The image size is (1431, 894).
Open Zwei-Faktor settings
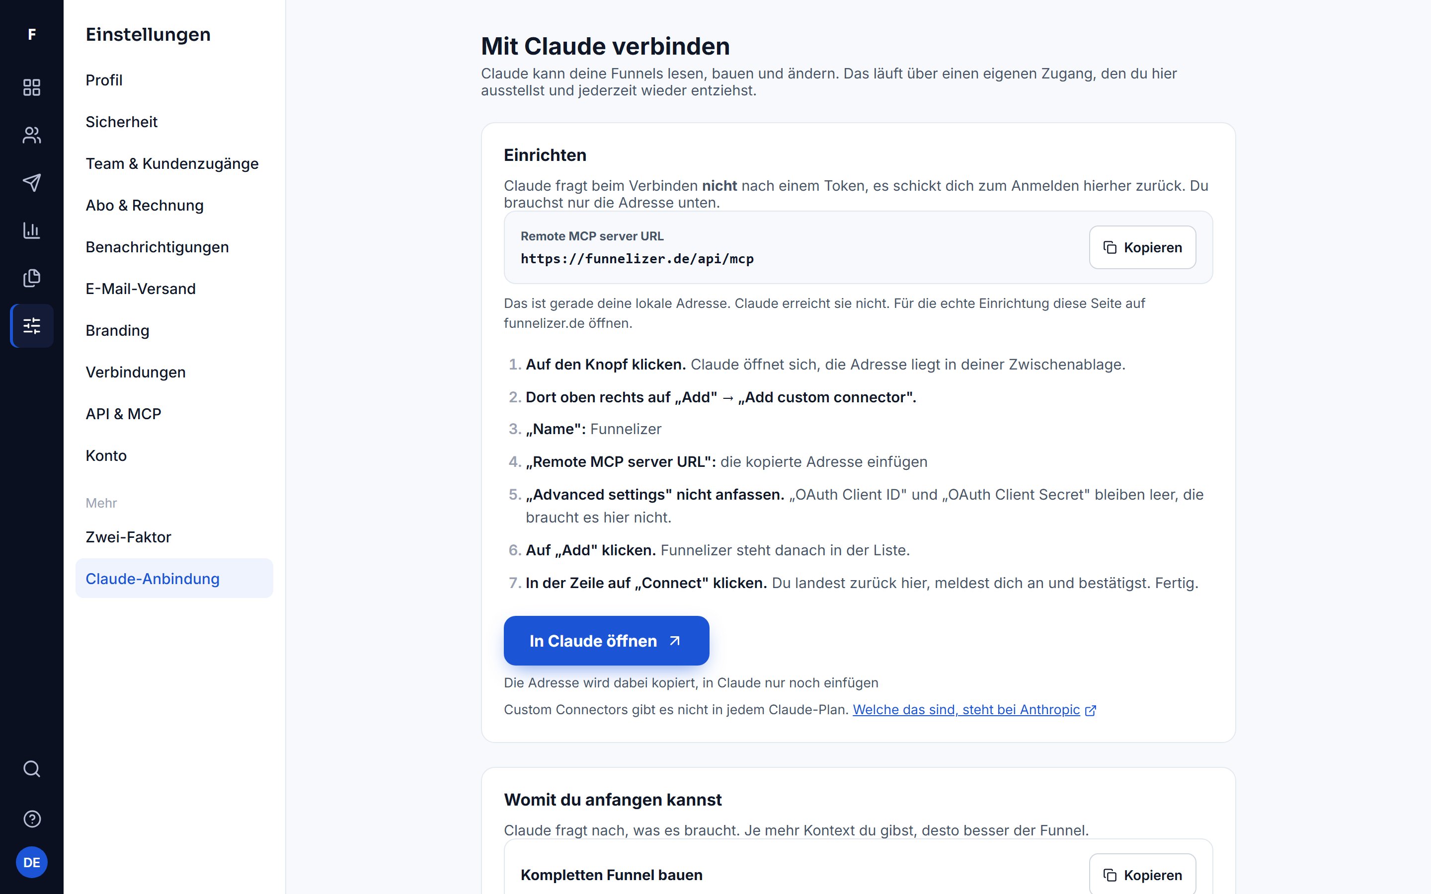tap(174, 537)
